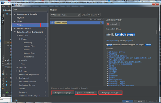161x103 pixels.
Task: Expand the Gradle node
Action: coord(19,60)
